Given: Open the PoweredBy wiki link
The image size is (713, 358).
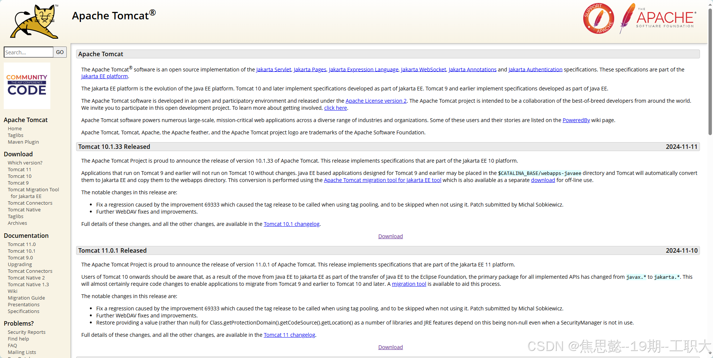Looking at the screenshot, I should click(x=576, y=120).
